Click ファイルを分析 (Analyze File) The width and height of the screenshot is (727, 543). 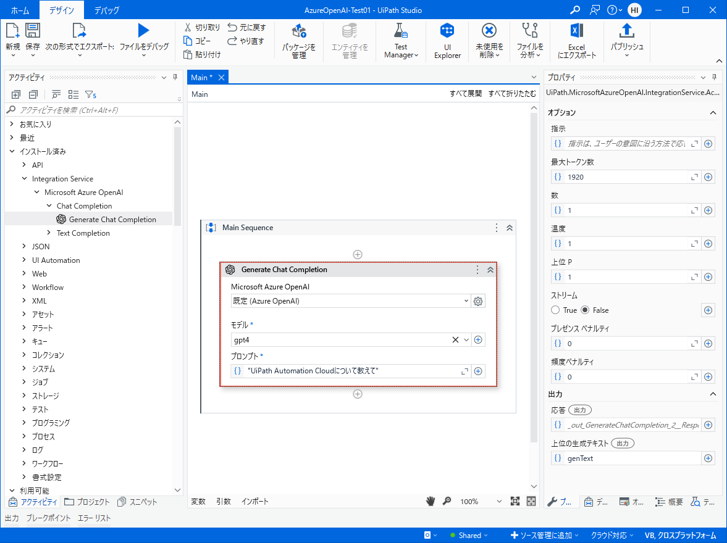[x=530, y=42]
